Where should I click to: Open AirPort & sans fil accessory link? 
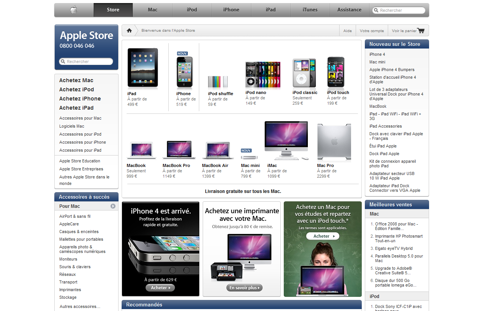click(x=75, y=216)
